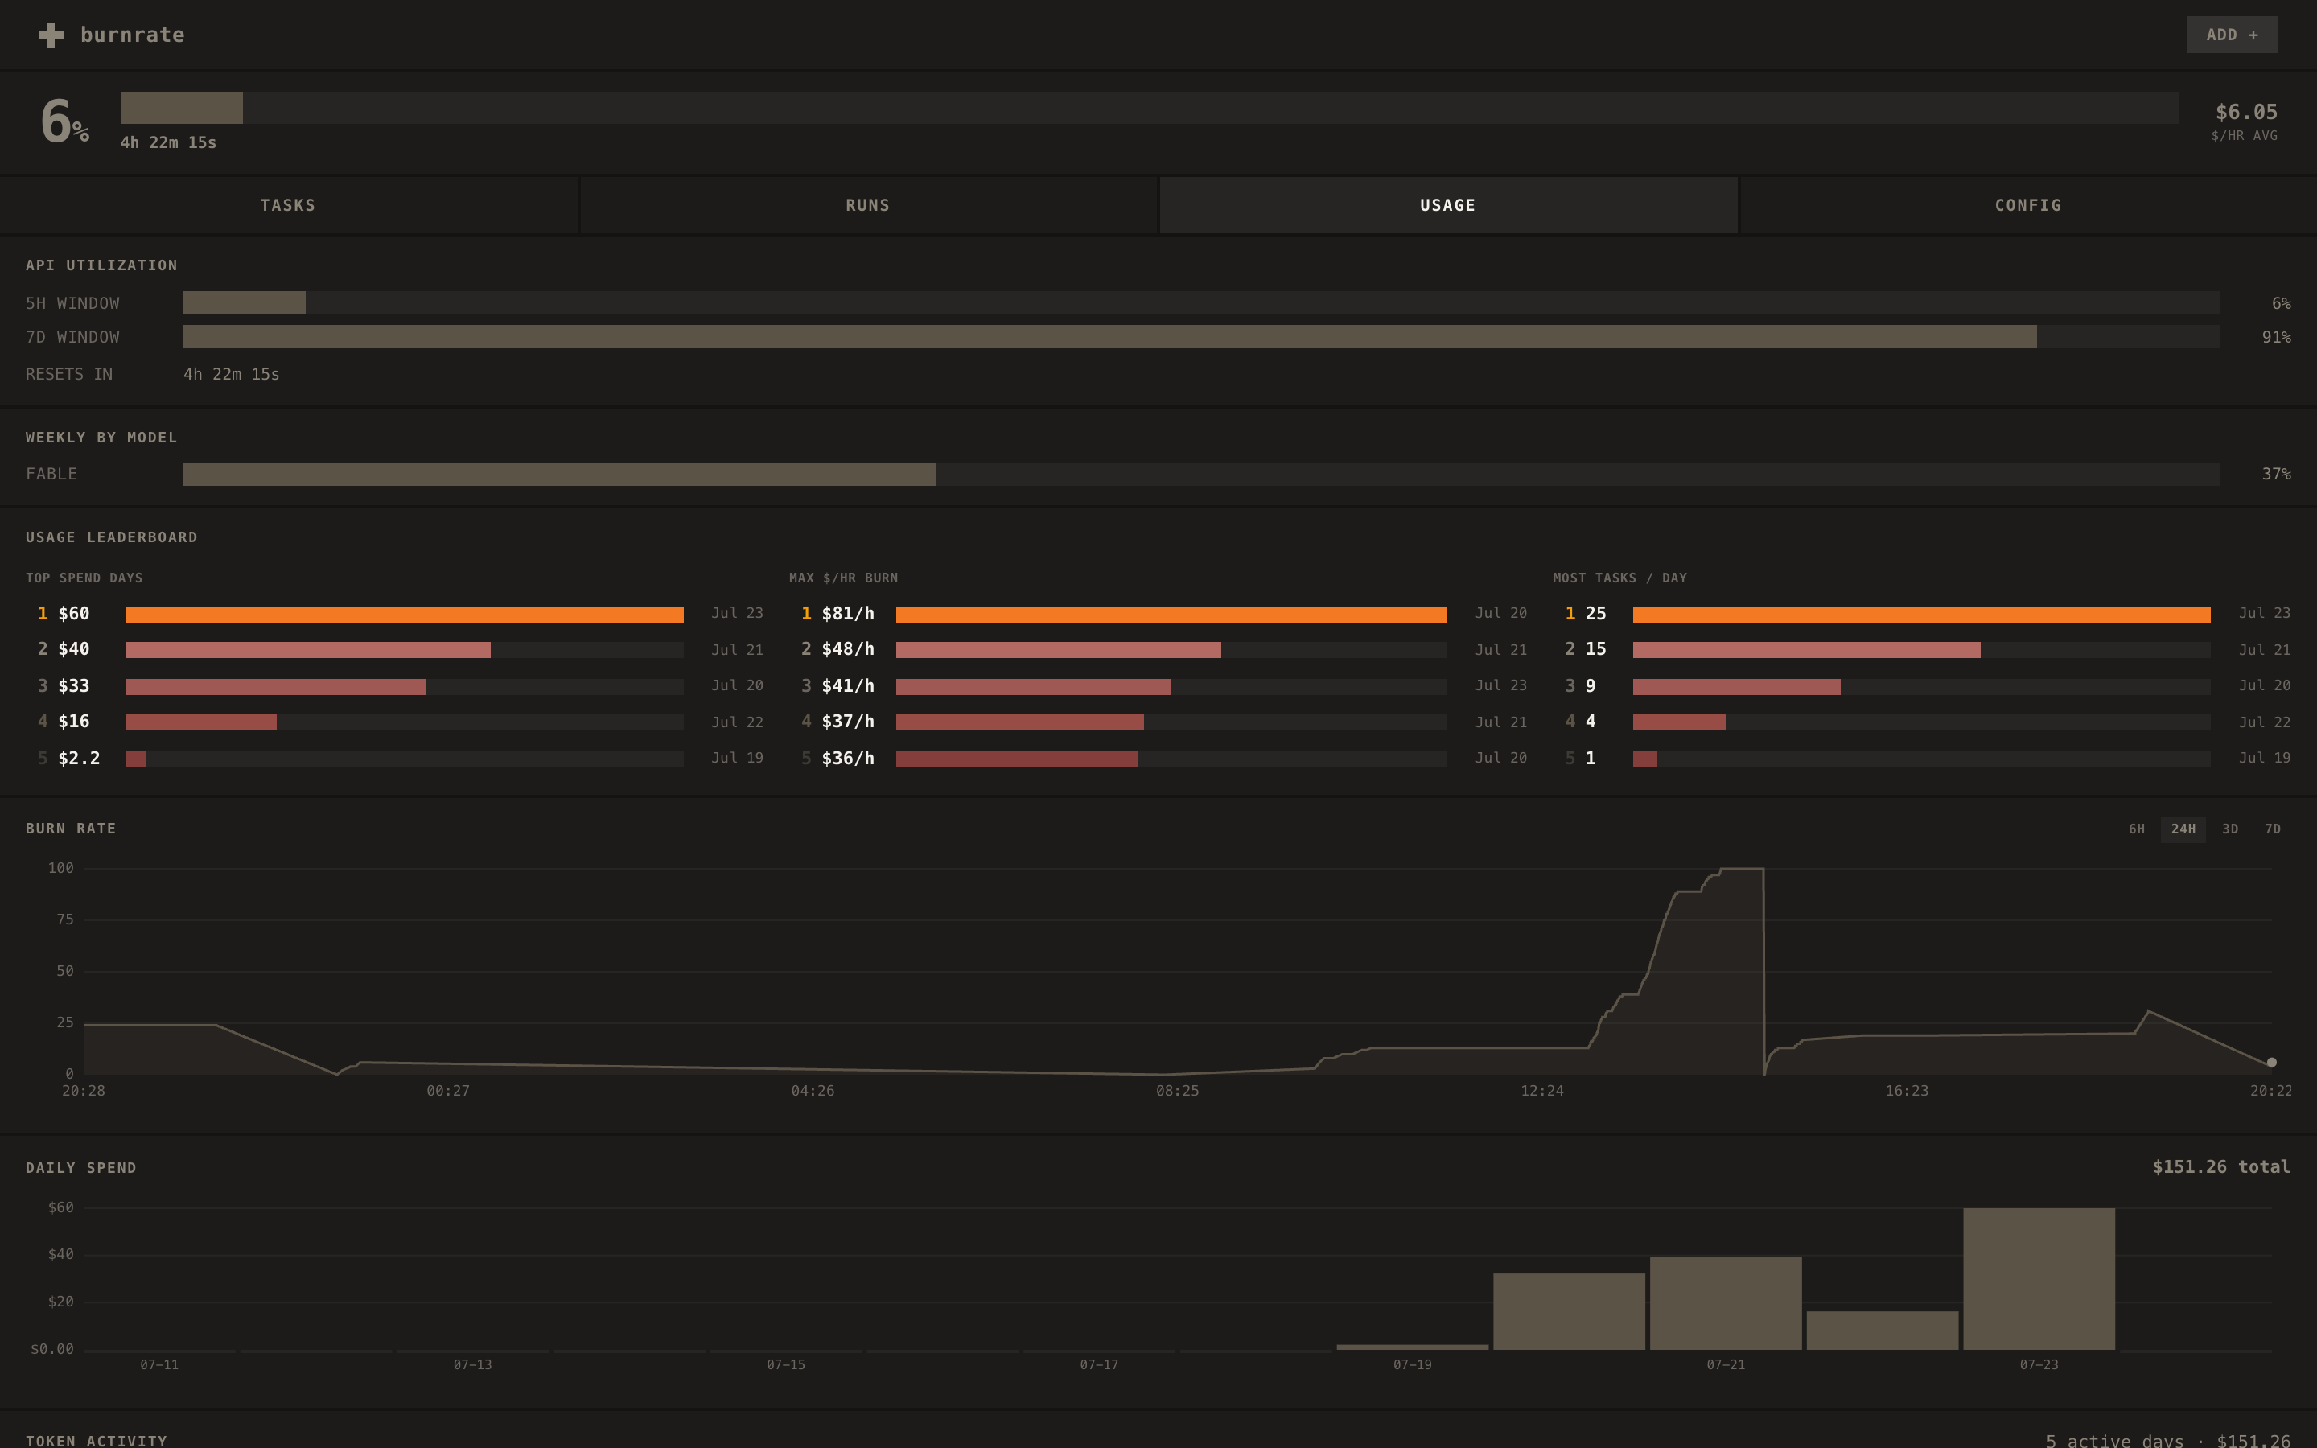Click the 07-22 daily spend bar
This screenshot has height=1448, width=2317.
pos(1883,1331)
